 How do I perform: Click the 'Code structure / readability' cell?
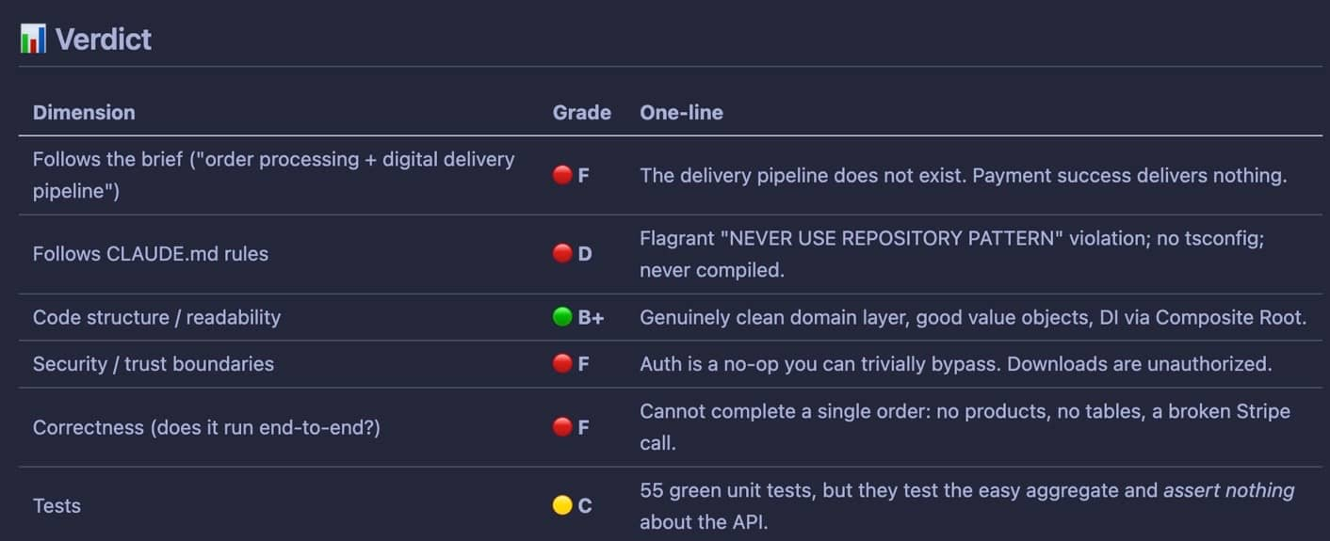coord(156,317)
